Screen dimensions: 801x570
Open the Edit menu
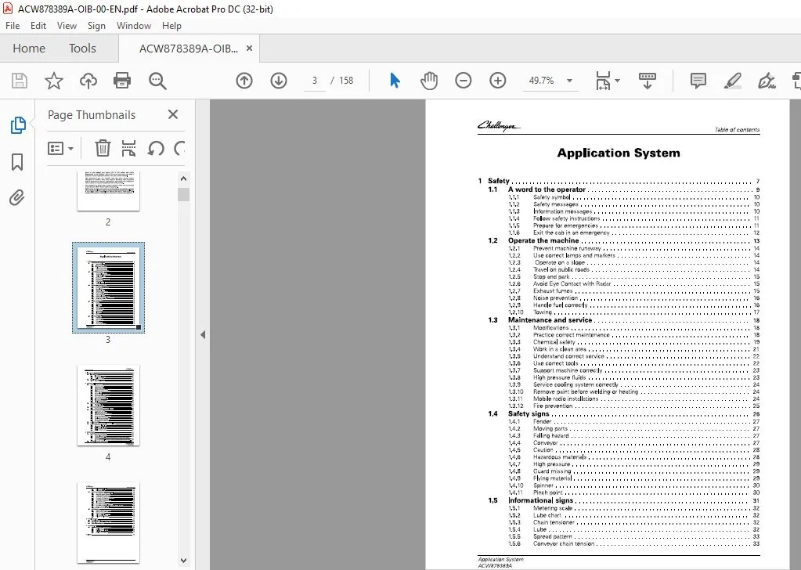(x=38, y=26)
